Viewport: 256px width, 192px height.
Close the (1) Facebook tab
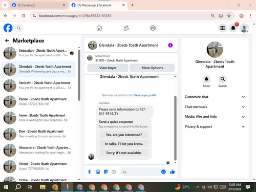[x=64, y=5]
